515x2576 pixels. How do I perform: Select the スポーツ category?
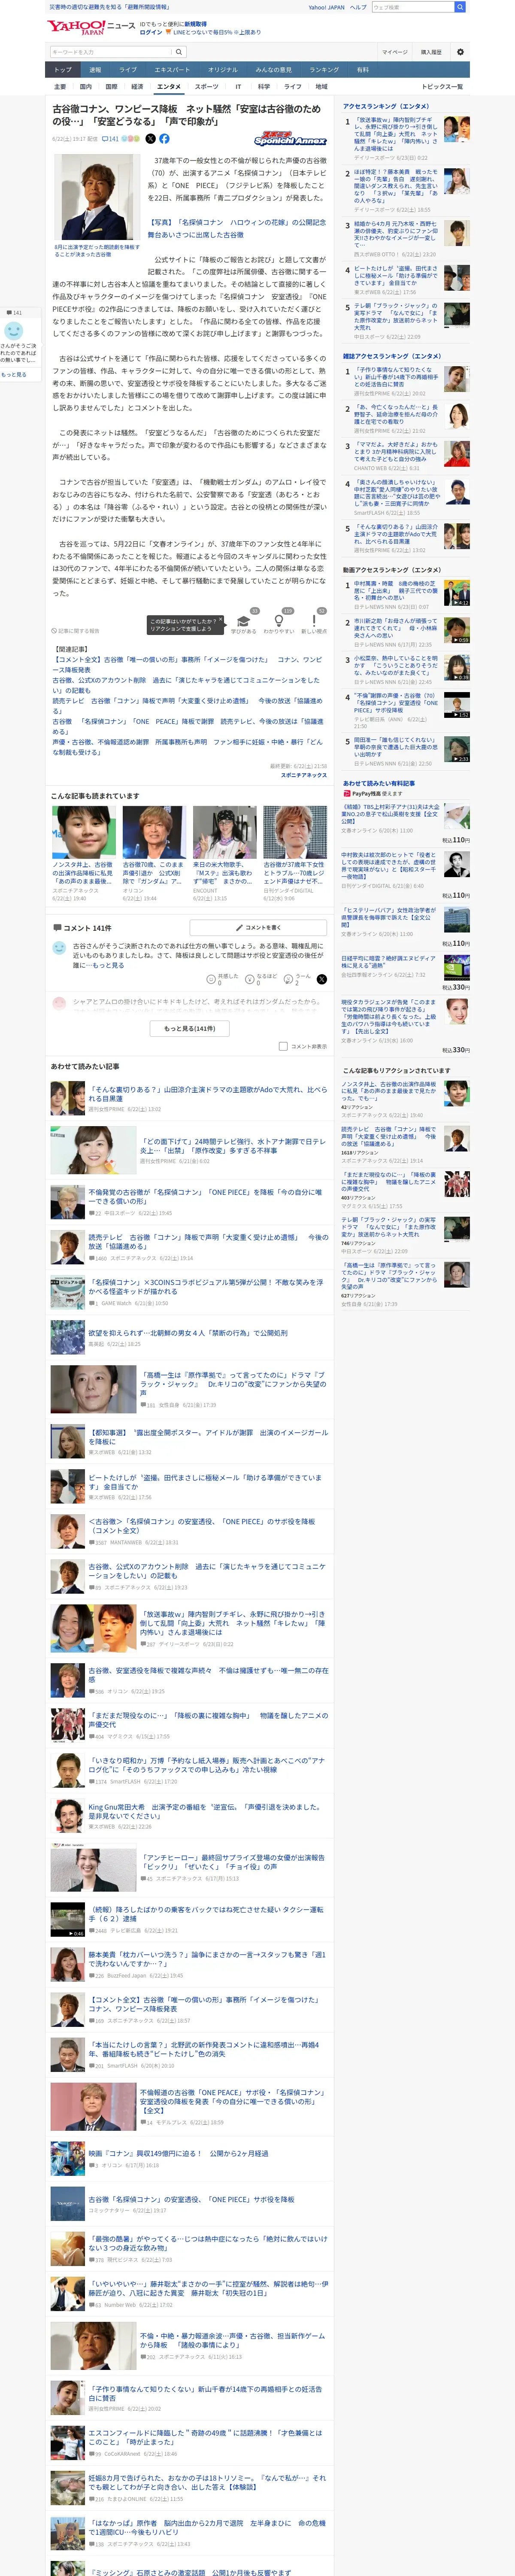206,87
